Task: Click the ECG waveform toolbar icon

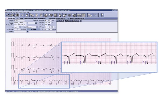Action: click(7, 15)
